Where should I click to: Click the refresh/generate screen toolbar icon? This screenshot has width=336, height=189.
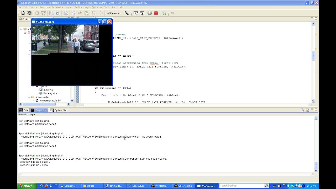[136, 13]
